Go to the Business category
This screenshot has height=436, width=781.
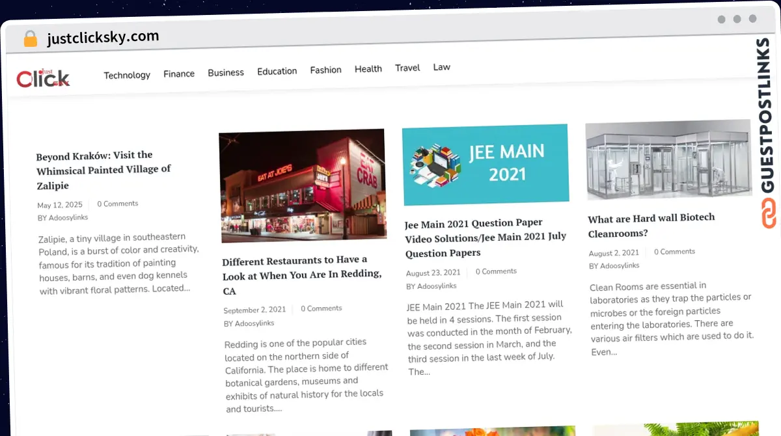pyautogui.click(x=226, y=72)
